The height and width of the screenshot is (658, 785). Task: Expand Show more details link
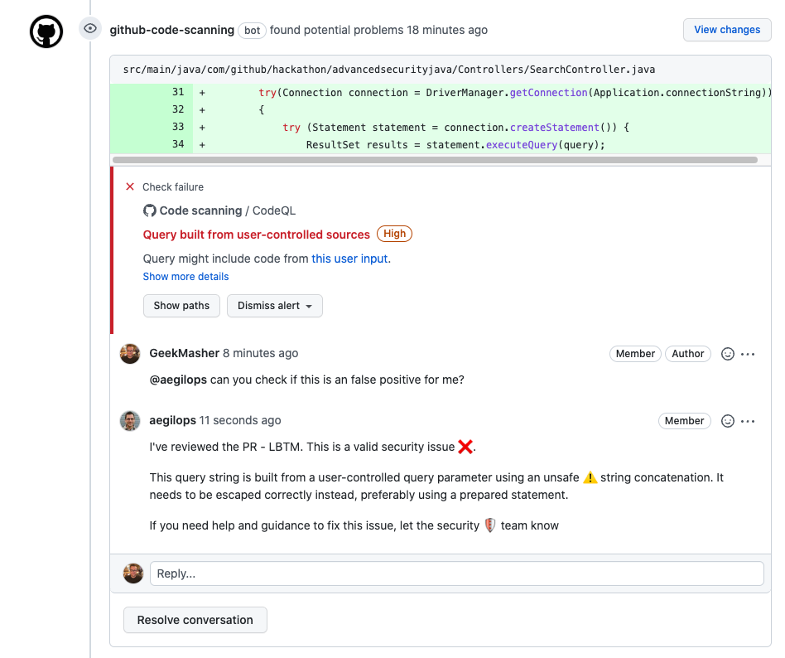tap(185, 277)
